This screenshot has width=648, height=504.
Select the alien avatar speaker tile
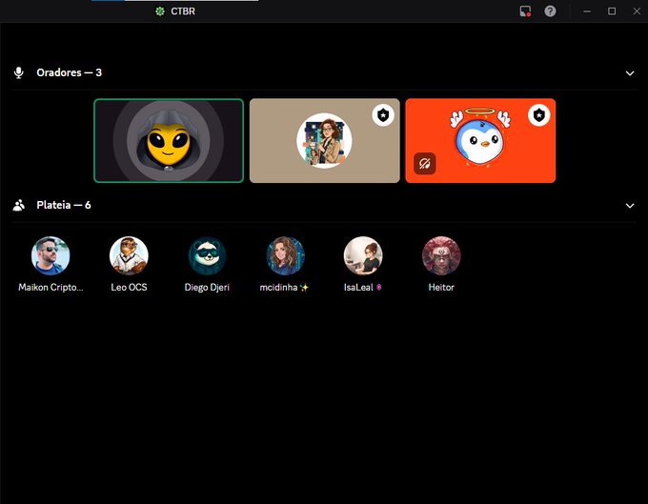pos(169,141)
